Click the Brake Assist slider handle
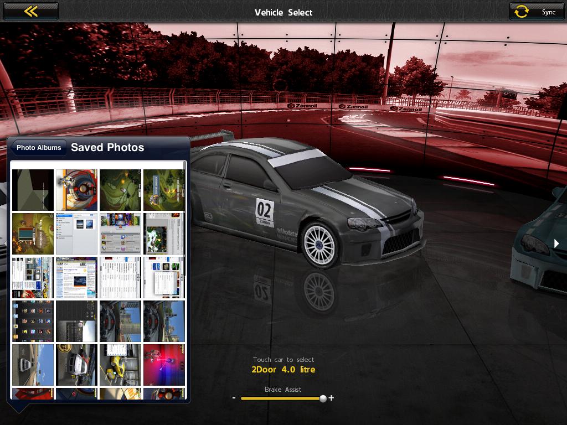567x425 pixels. tap(323, 398)
